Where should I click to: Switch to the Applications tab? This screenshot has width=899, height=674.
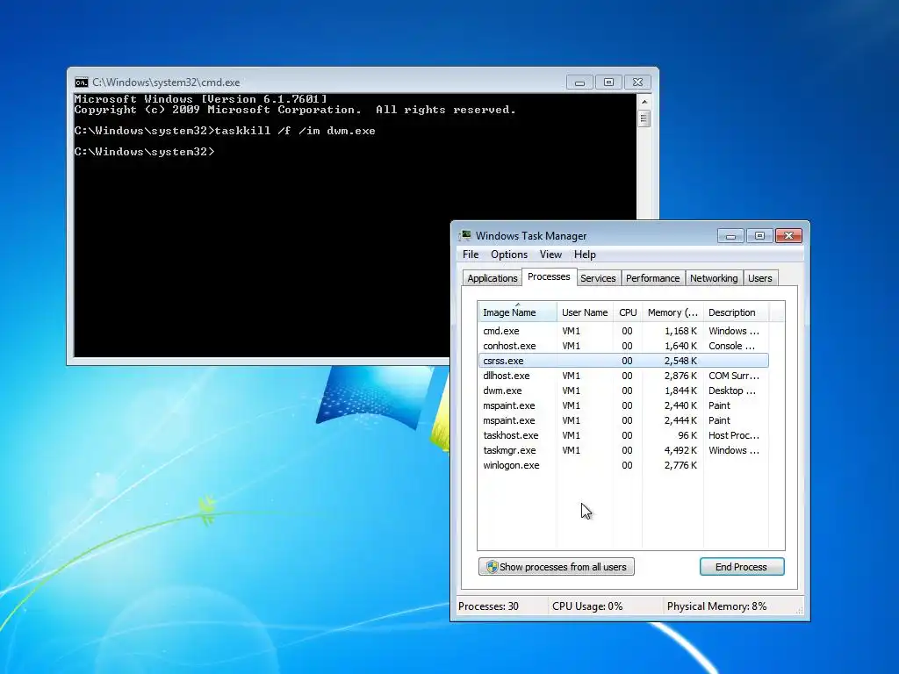point(492,278)
